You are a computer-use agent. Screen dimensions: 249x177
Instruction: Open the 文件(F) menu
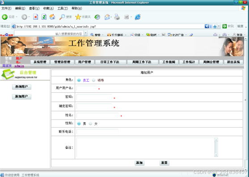click(6, 8)
